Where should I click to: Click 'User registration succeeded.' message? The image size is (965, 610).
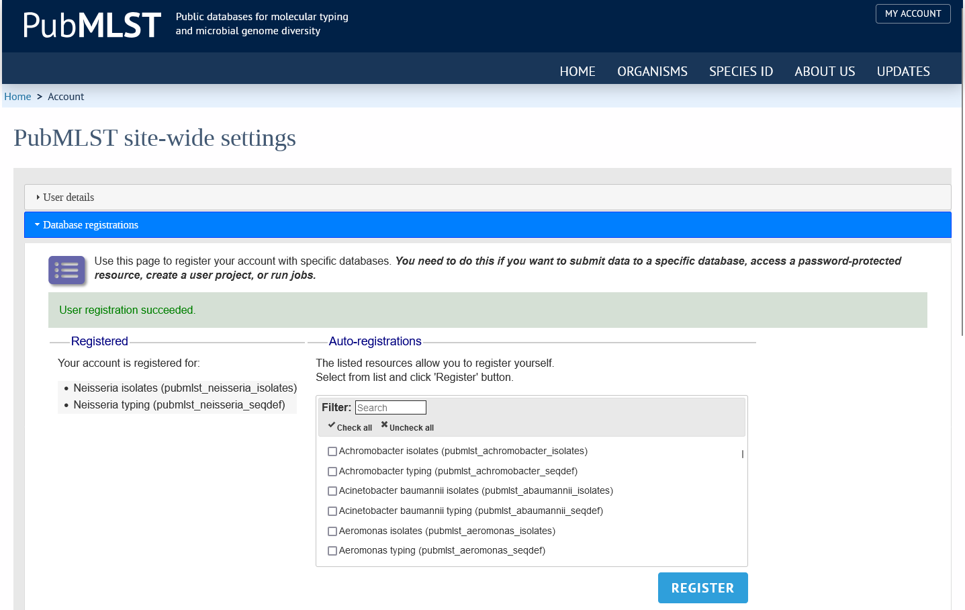(x=128, y=310)
